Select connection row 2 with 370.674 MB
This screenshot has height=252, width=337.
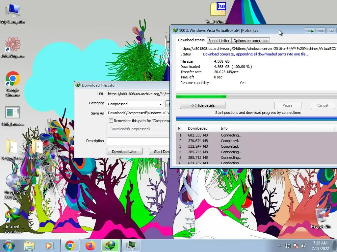tap(256, 141)
